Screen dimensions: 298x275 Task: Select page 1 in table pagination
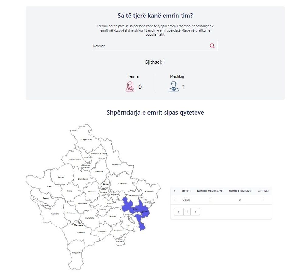click(x=187, y=211)
